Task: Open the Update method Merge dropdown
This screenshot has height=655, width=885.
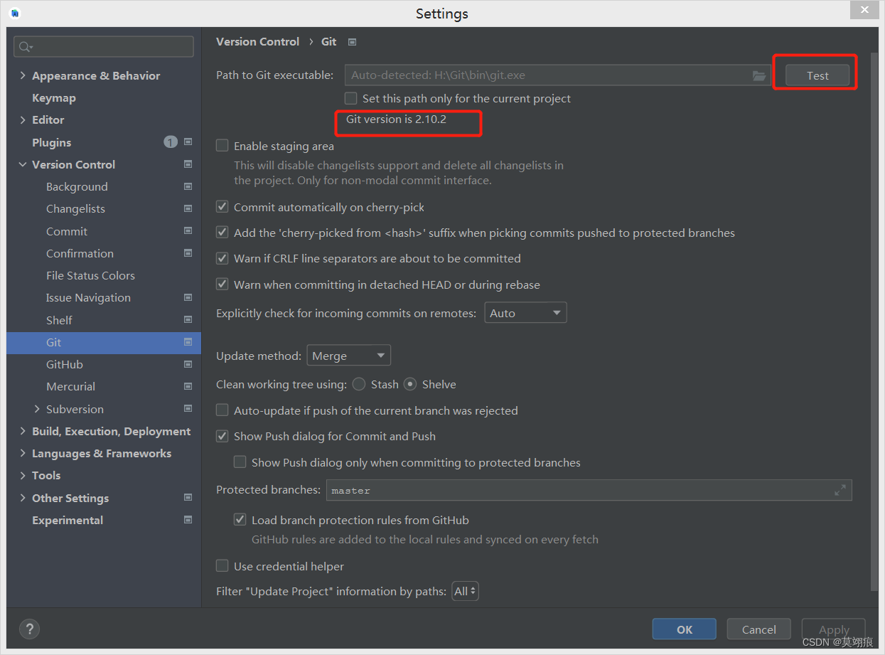Action: pos(348,356)
